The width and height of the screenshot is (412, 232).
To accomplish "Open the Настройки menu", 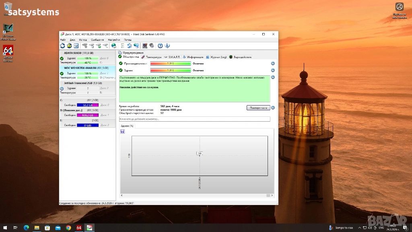I will (114, 40).
